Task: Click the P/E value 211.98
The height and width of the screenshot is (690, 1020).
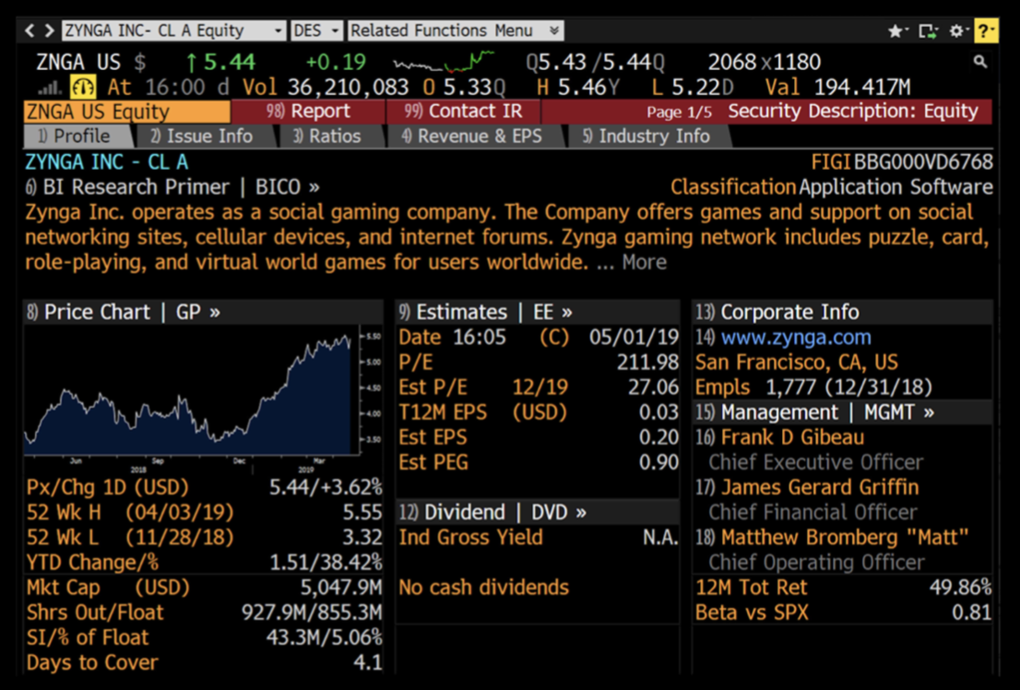Action: [647, 363]
